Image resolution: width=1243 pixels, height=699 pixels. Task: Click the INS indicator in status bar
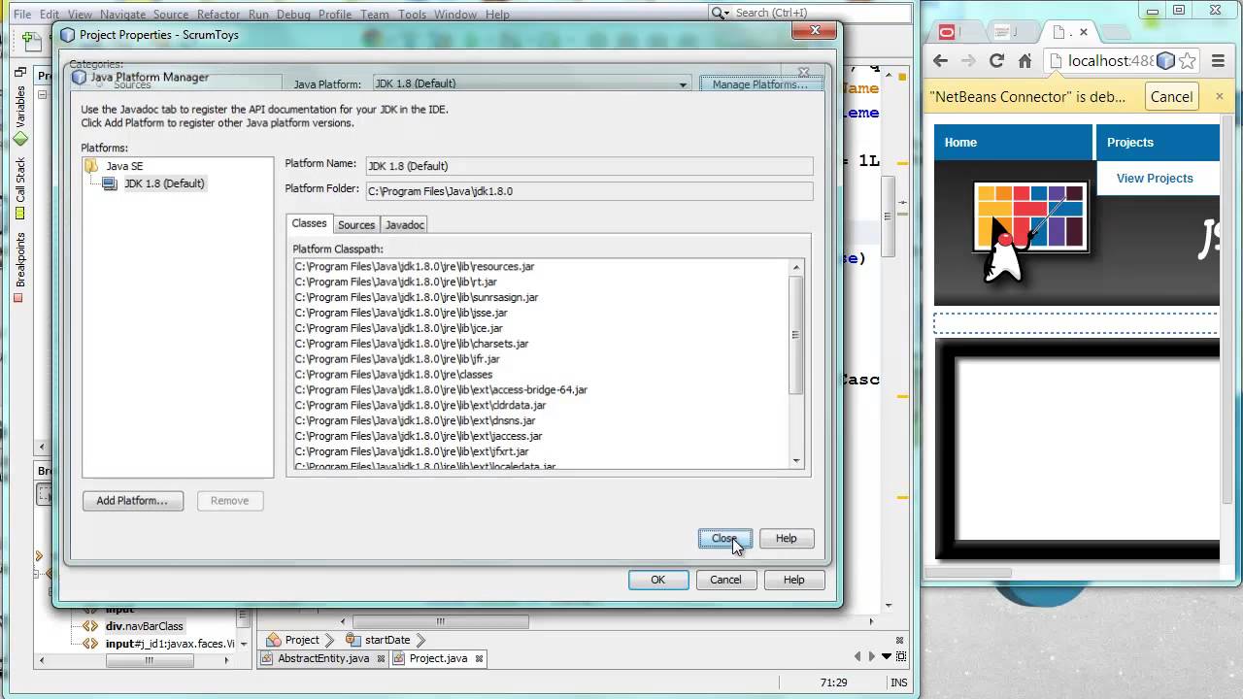[899, 682]
